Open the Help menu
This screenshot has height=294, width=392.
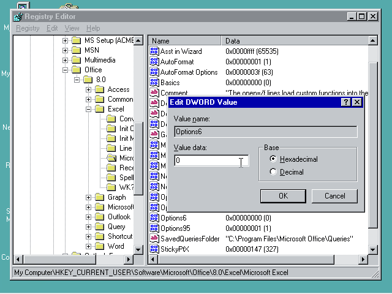pyautogui.click(x=93, y=28)
